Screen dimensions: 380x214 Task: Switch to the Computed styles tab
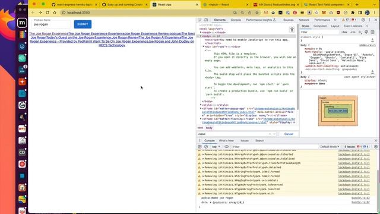pos(320,26)
